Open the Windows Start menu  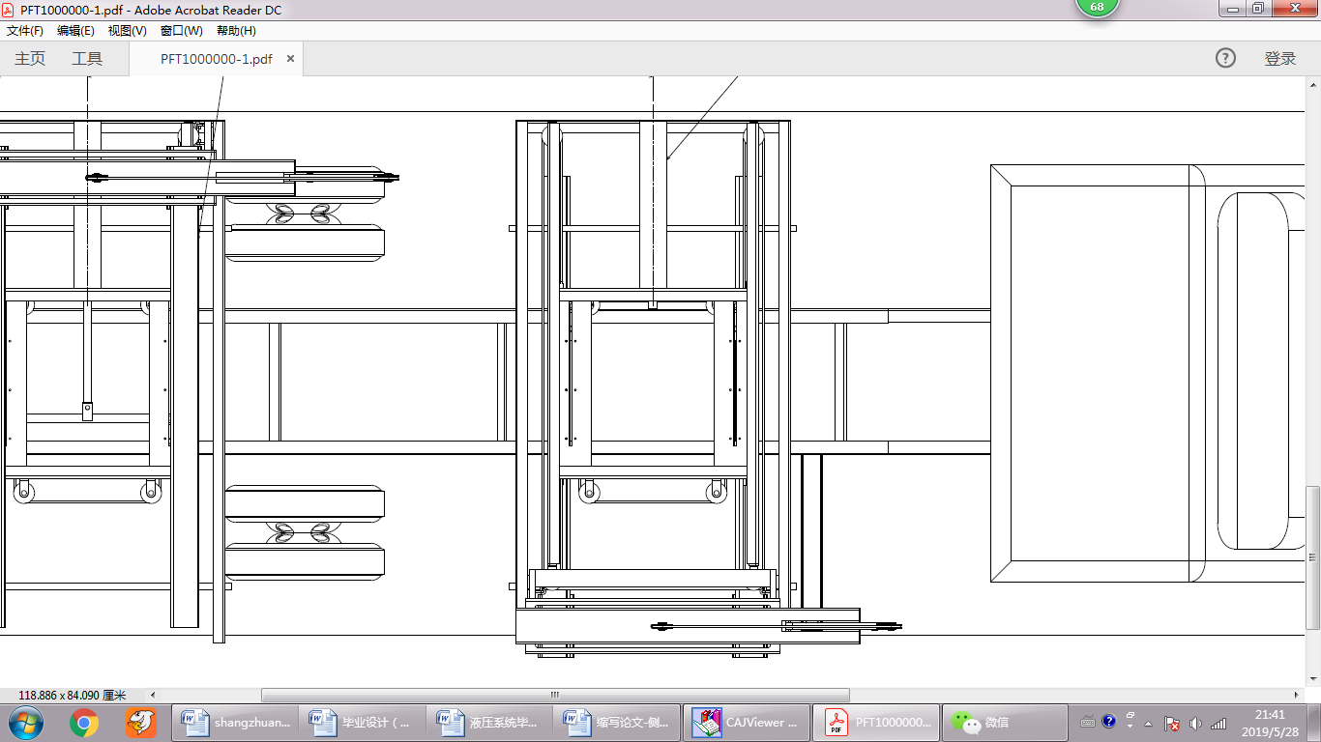coord(26,722)
